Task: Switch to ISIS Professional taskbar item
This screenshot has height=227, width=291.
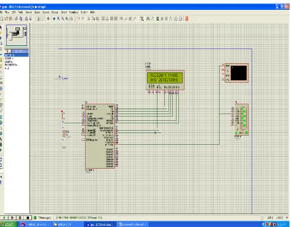Action: (100, 225)
